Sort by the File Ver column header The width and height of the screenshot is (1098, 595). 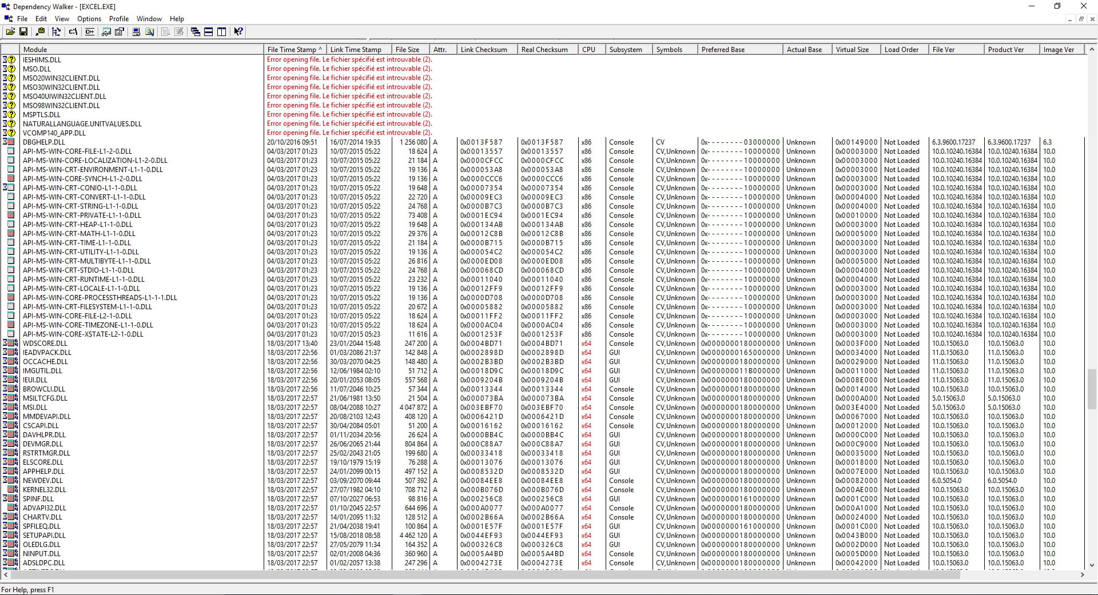pos(956,50)
